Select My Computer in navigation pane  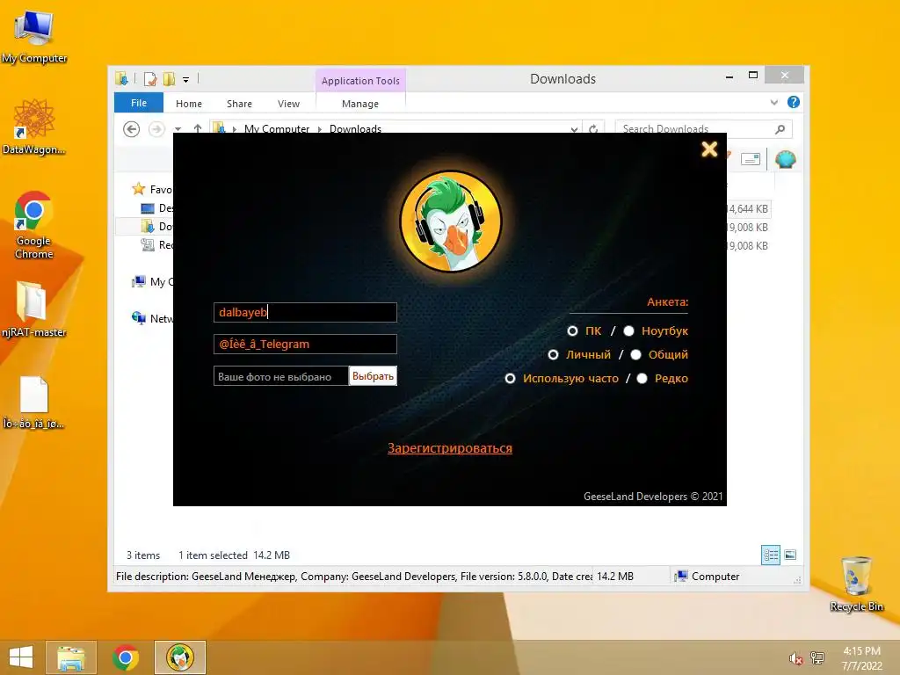click(x=153, y=282)
